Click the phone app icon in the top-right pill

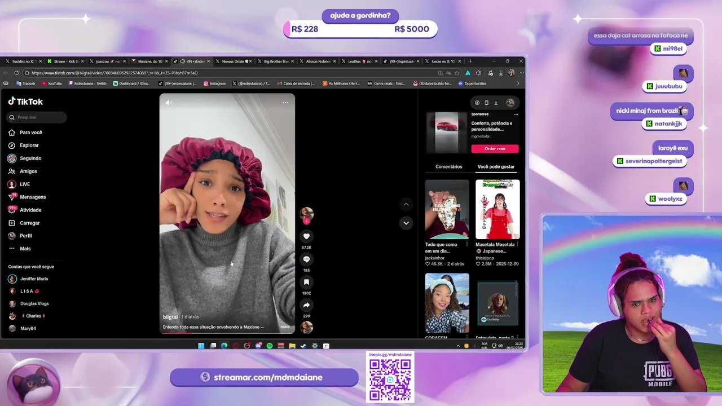coord(486,103)
